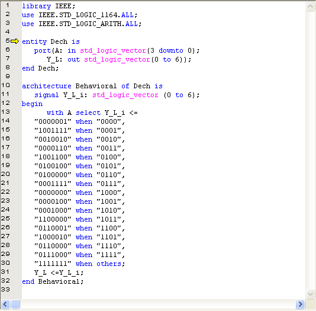
Task: Click 'IEEE.STD_LOGIC_1164.ALL' on line 2
Action: 86,15
